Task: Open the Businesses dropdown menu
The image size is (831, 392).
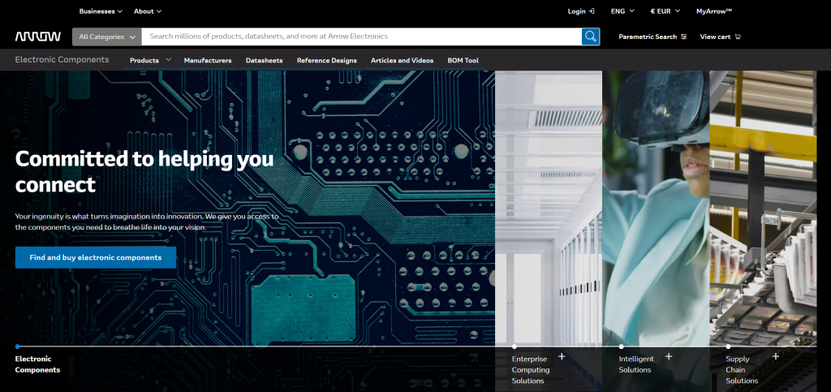Action: coord(101,11)
